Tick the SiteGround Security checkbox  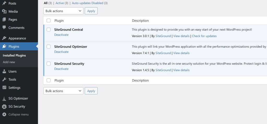coord(48,64)
